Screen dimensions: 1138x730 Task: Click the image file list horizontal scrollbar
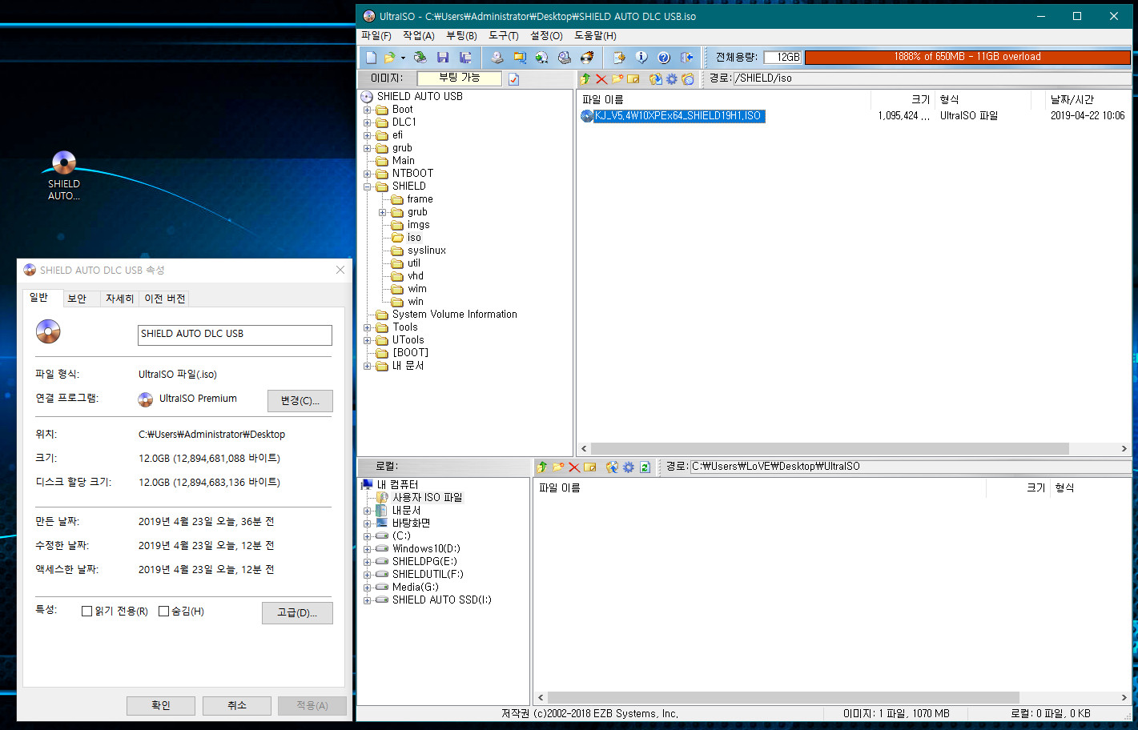(x=830, y=449)
